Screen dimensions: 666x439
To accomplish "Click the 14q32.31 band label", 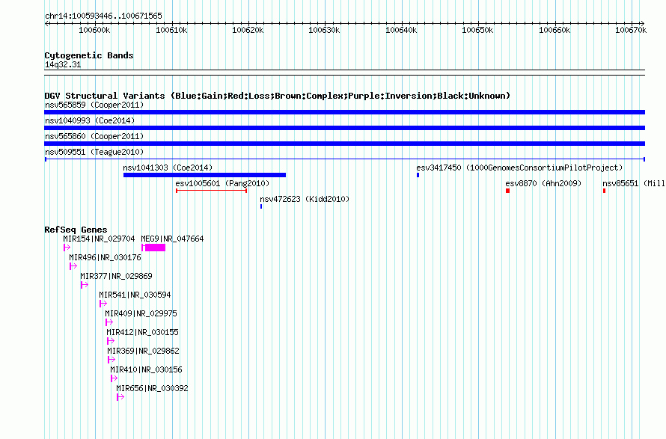I will pyautogui.click(x=63, y=64).
